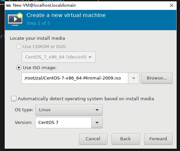Close the New VM dialog window
Screen dimensions: 180x151
click(x=172, y=5)
